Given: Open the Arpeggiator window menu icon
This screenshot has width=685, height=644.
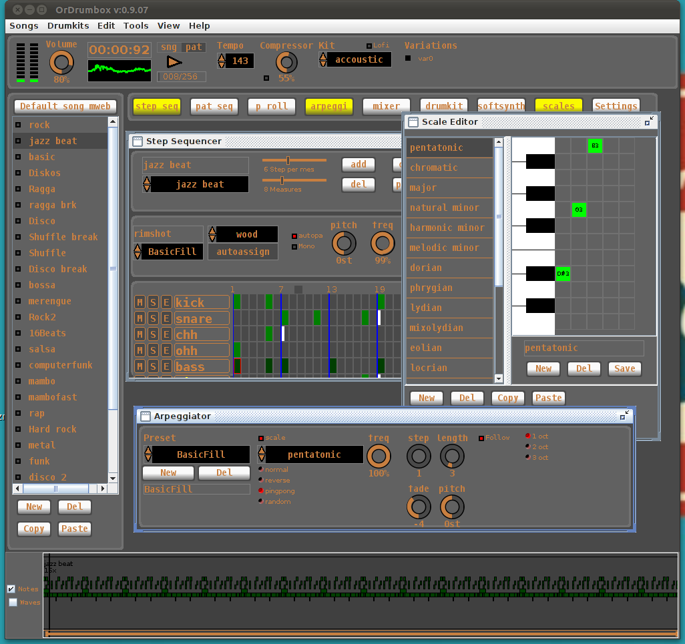Looking at the screenshot, I should 145,416.
